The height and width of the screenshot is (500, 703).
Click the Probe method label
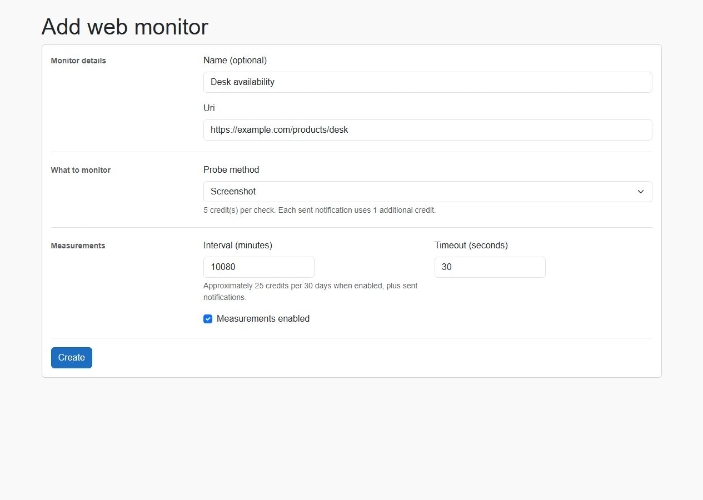[231, 169]
